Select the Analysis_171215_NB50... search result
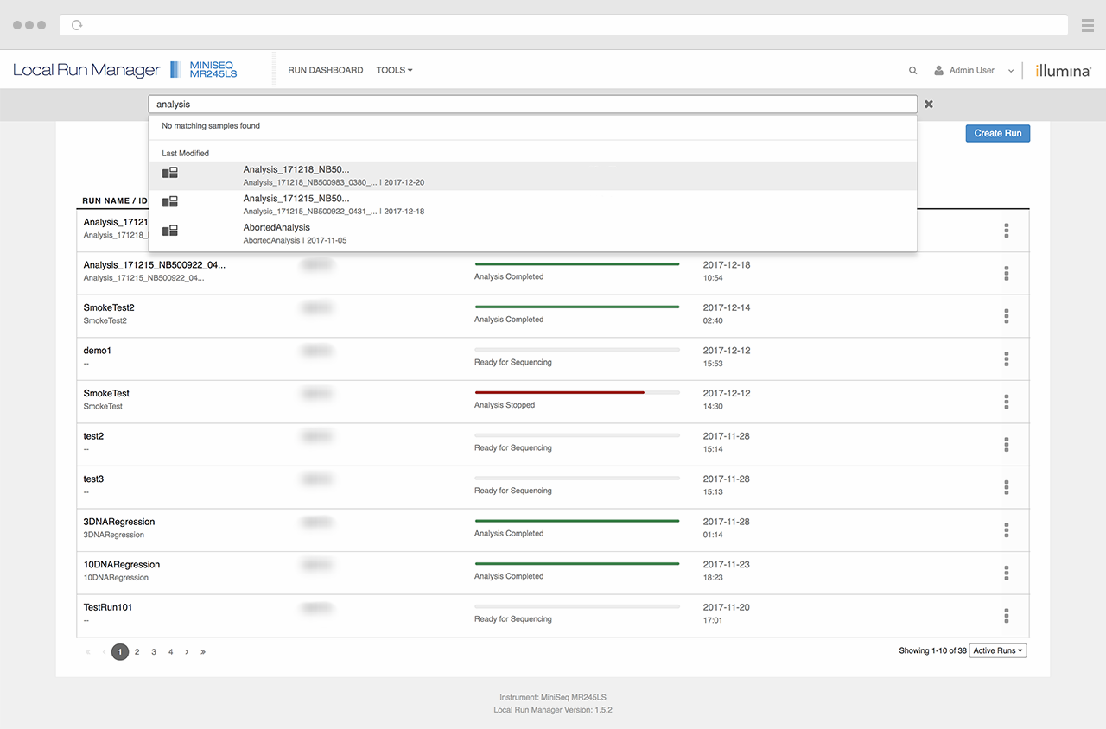 [532, 205]
